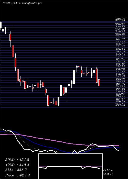
Task: Click the '50MA : 451.3' value
Action: [x=17, y=160]
